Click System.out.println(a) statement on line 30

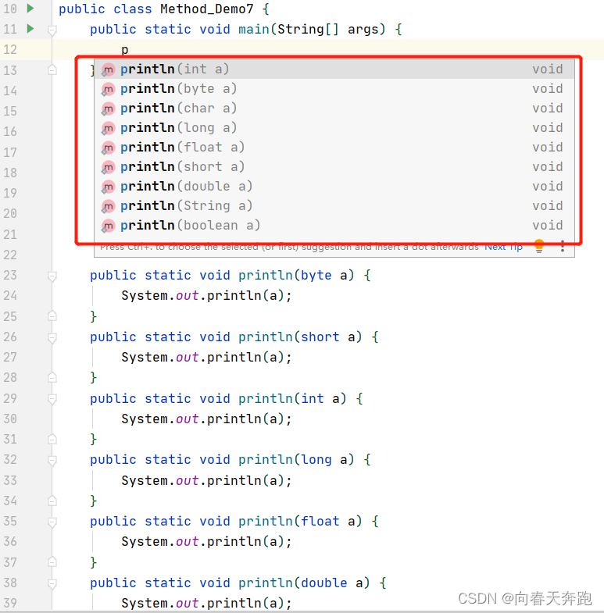coord(206,419)
